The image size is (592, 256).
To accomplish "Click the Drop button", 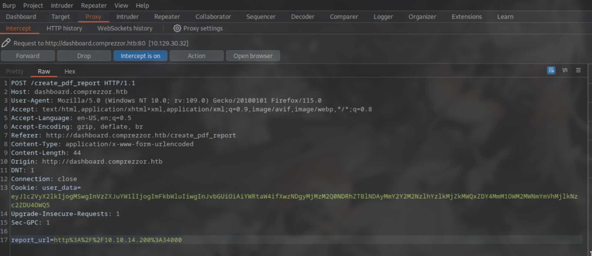I will (84, 56).
